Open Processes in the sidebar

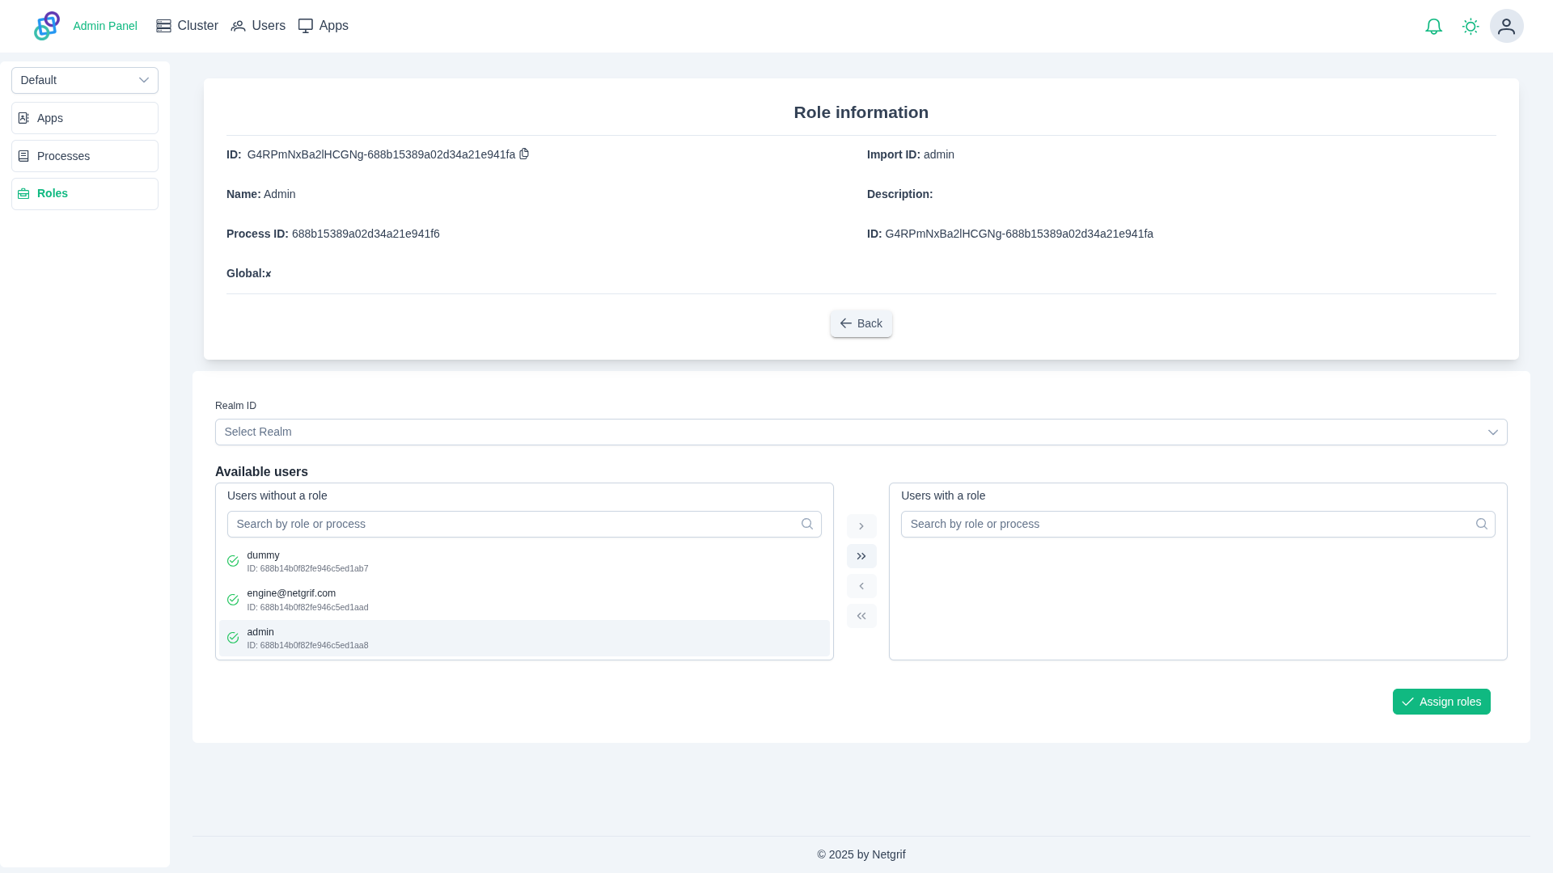pyautogui.click(x=85, y=156)
